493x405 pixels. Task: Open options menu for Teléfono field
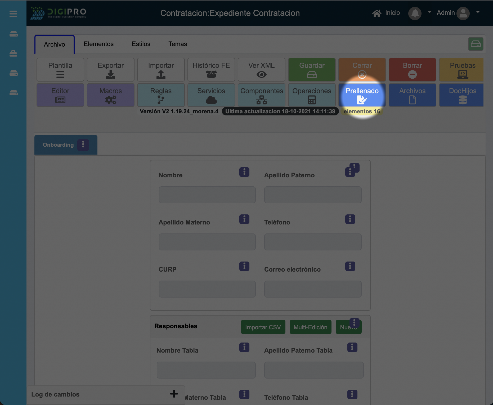pos(350,219)
